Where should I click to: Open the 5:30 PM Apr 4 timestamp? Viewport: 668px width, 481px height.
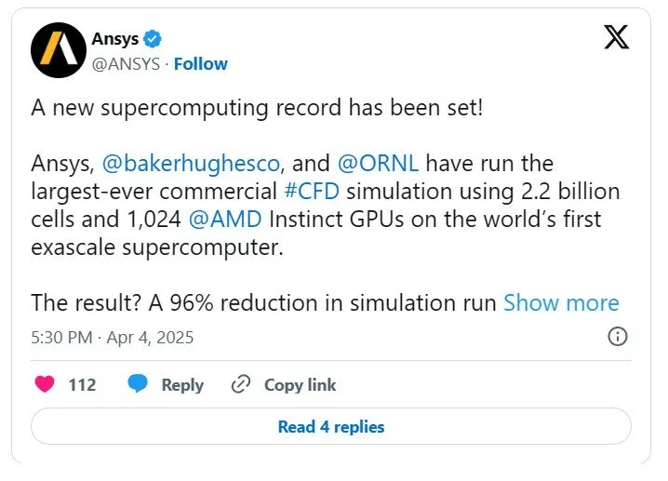[x=113, y=337]
